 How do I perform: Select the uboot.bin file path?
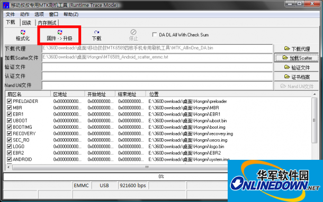[x=187, y=120]
